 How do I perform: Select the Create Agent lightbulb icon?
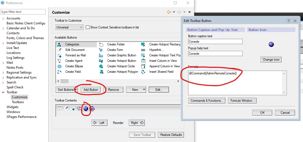point(60,61)
